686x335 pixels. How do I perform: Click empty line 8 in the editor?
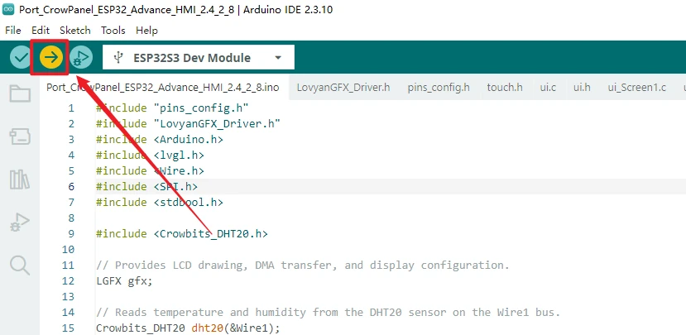point(391,218)
